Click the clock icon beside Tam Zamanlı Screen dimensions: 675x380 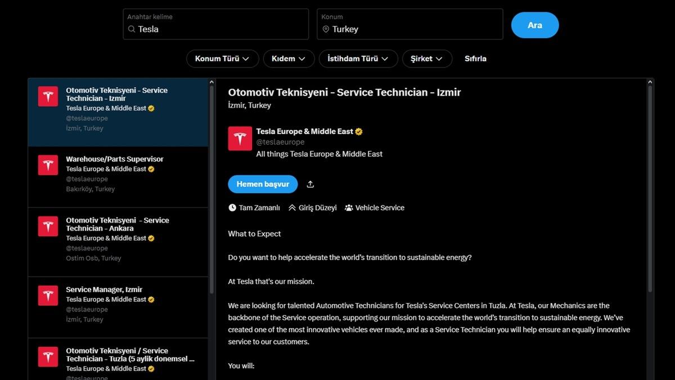pos(232,207)
